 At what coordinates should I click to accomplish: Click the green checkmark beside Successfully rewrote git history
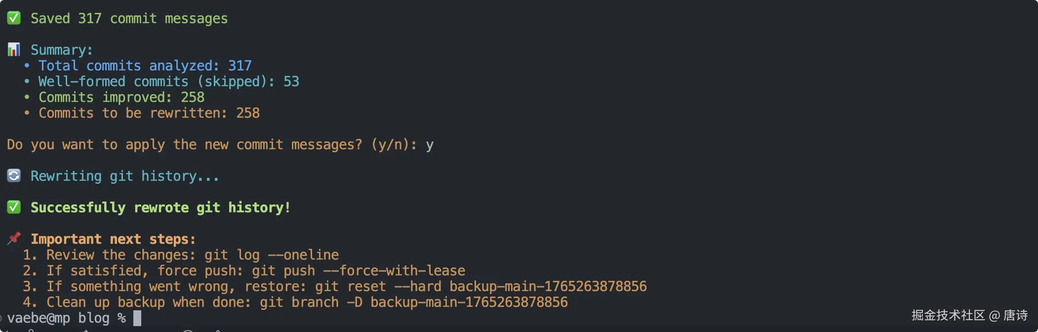click(14, 207)
